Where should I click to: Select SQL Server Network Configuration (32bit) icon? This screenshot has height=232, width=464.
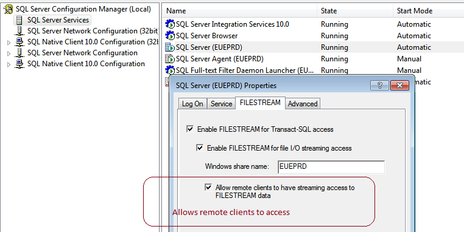tap(19, 31)
